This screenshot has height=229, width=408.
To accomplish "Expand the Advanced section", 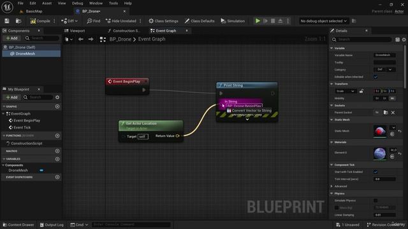I will click(x=331, y=186).
